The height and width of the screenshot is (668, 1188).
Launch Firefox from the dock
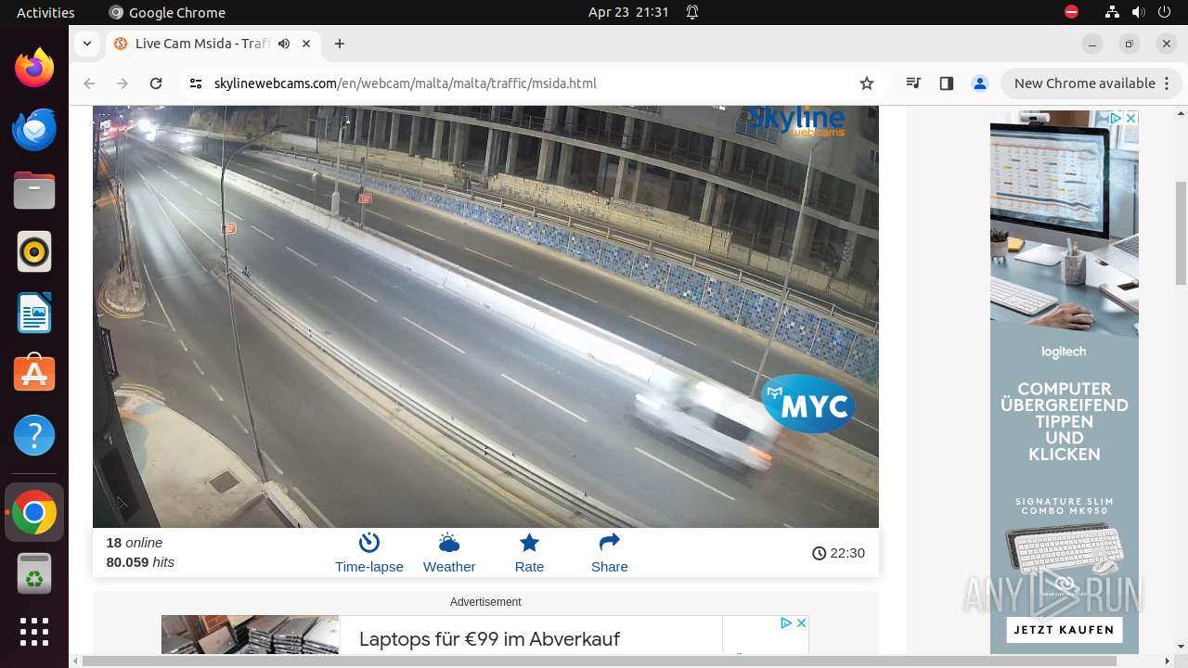pyautogui.click(x=34, y=69)
